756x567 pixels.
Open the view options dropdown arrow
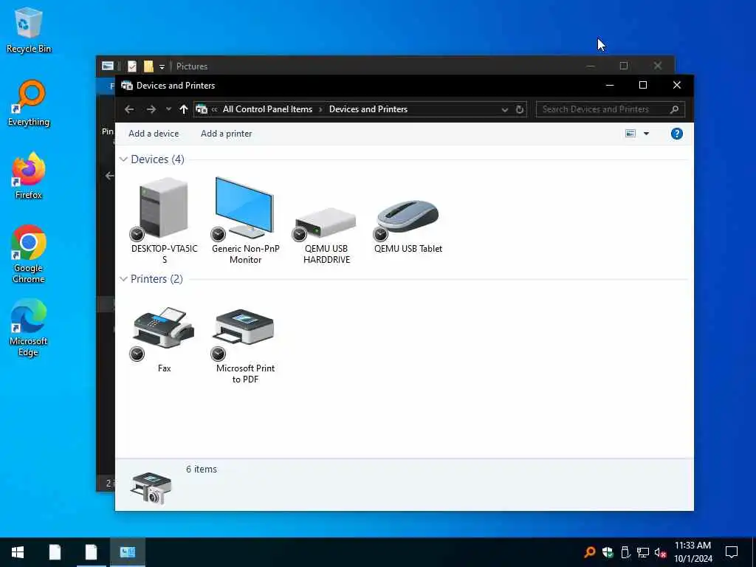[646, 134]
